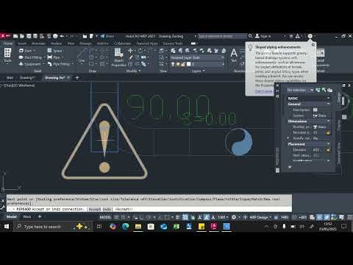This screenshot has height=265, width=353.
Task: Click Windows Start button
Action: pos(7,227)
